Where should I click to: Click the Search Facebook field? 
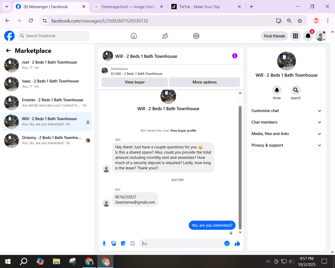pyautogui.click(x=53, y=36)
